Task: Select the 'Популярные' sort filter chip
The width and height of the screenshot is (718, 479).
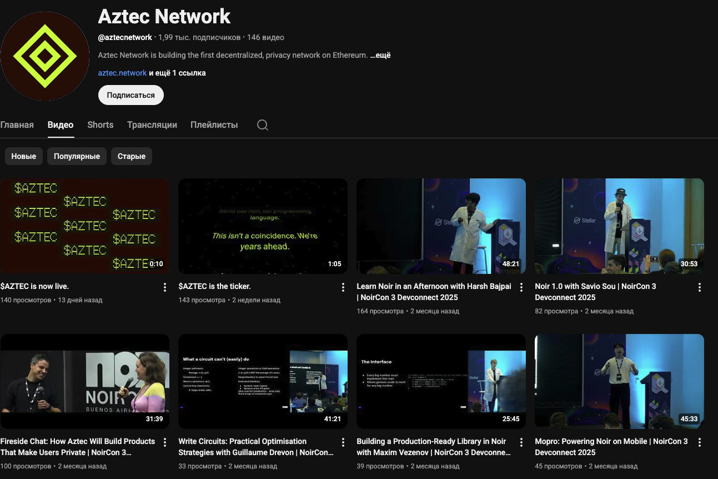Action: coord(77,156)
